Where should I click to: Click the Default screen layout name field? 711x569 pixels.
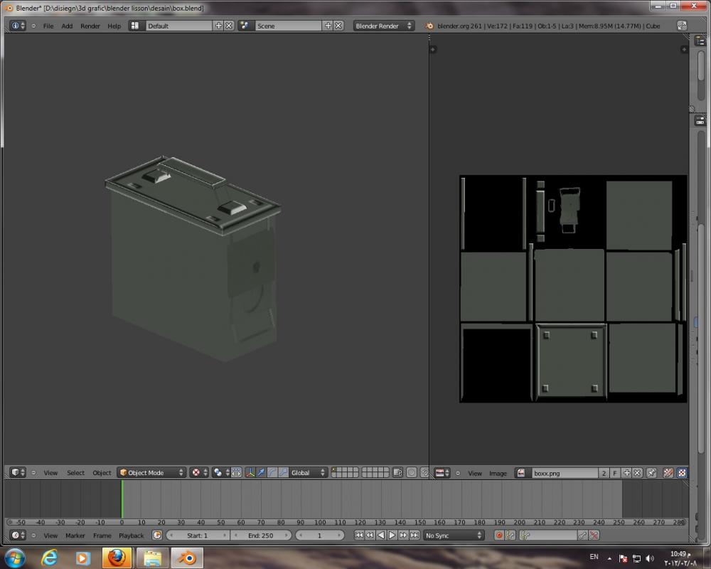click(x=179, y=26)
